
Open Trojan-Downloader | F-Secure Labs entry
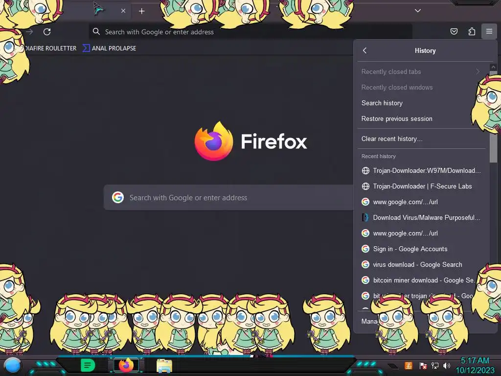coord(421,186)
